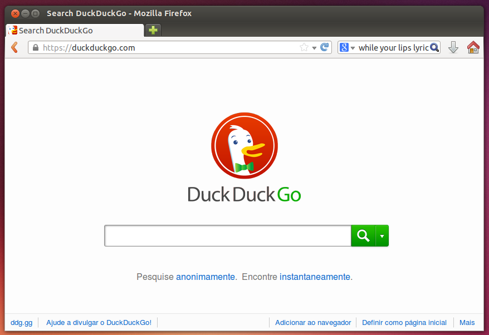489x335 pixels.
Task: Bookmark this page with the star icon
Action: coord(304,47)
